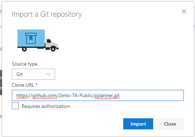The image size is (195, 137).
Task: Click the Import a Git repository heading
Action: point(47,15)
